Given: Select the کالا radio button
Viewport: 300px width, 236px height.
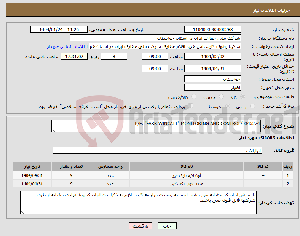Looking at the screenshot, I should tap(243, 97).
